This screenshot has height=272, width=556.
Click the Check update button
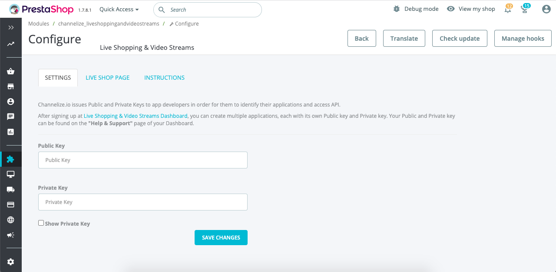point(460,38)
